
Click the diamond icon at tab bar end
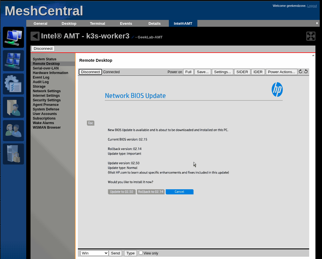coord(317,23)
